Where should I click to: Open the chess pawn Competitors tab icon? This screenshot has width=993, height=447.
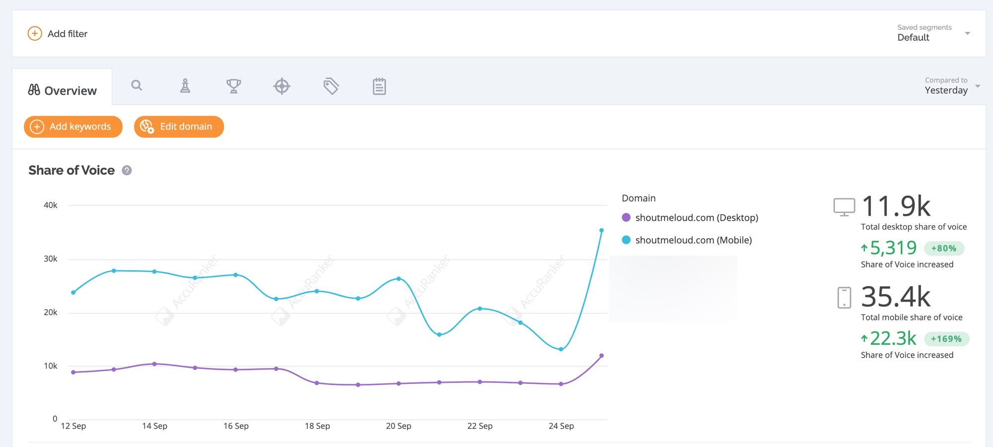pos(185,86)
